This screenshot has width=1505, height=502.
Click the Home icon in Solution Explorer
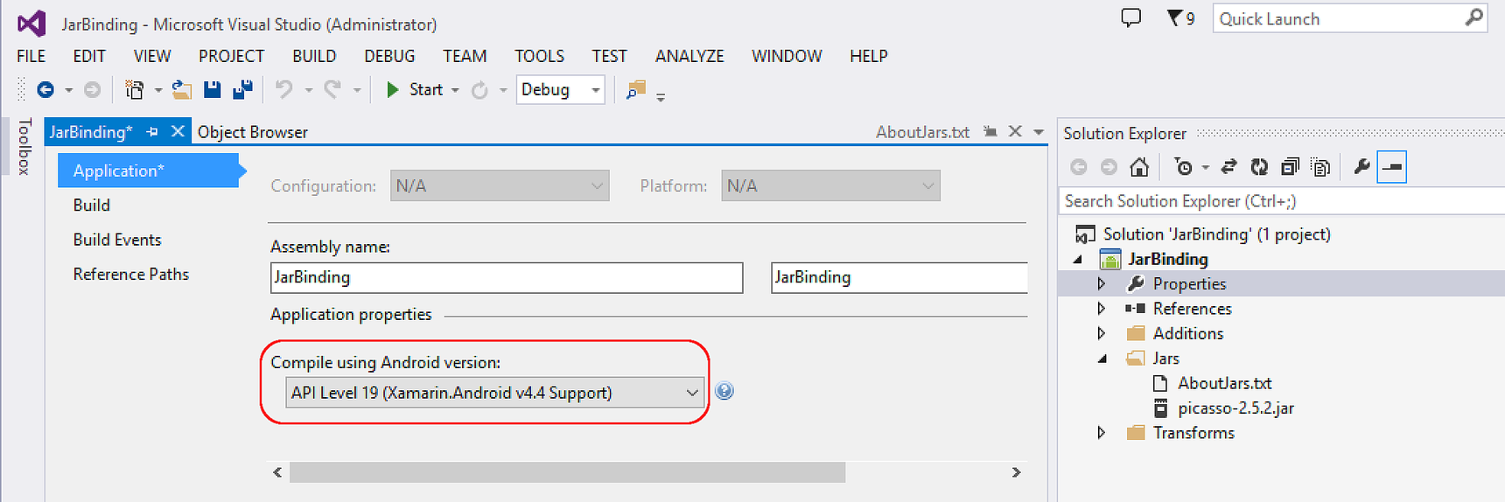click(x=1139, y=166)
